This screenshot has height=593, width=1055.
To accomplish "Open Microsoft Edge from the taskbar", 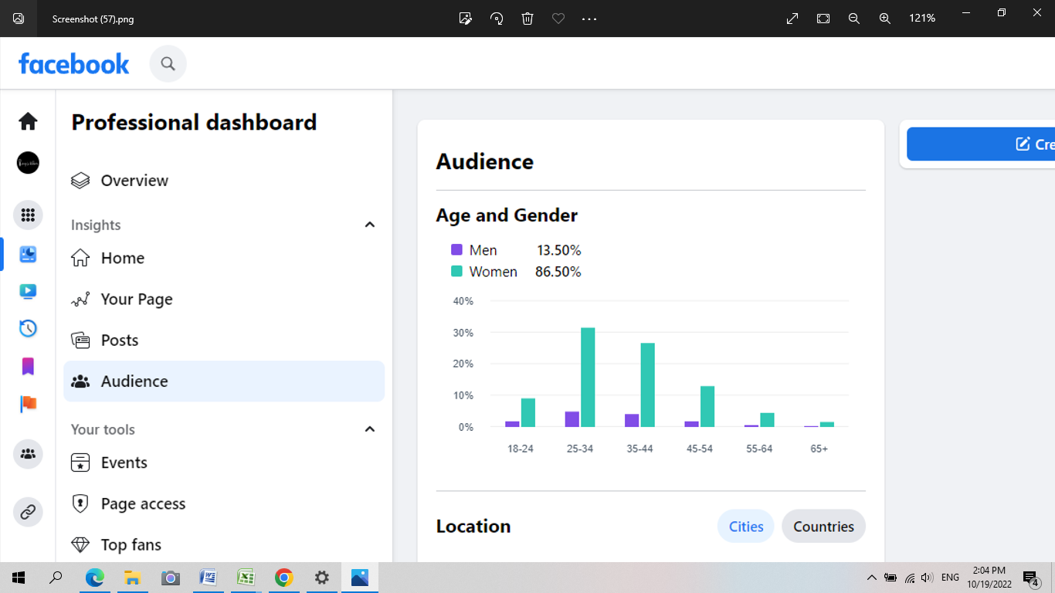I will click(94, 578).
